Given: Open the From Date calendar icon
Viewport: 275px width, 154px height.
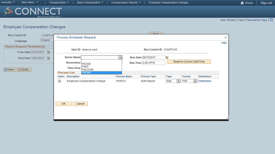Looking at the screenshot, I should (x=49, y=52).
